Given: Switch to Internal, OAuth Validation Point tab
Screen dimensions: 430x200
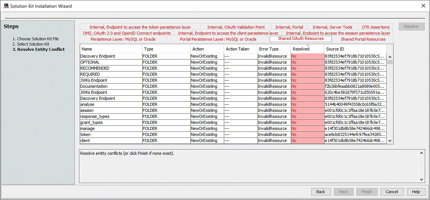Looking at the screenshot, I should coord(236,27).
